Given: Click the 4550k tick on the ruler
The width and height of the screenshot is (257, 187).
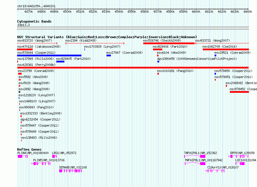Looking at the screenshot, I should pyautogui.click(x=132, y=12).
